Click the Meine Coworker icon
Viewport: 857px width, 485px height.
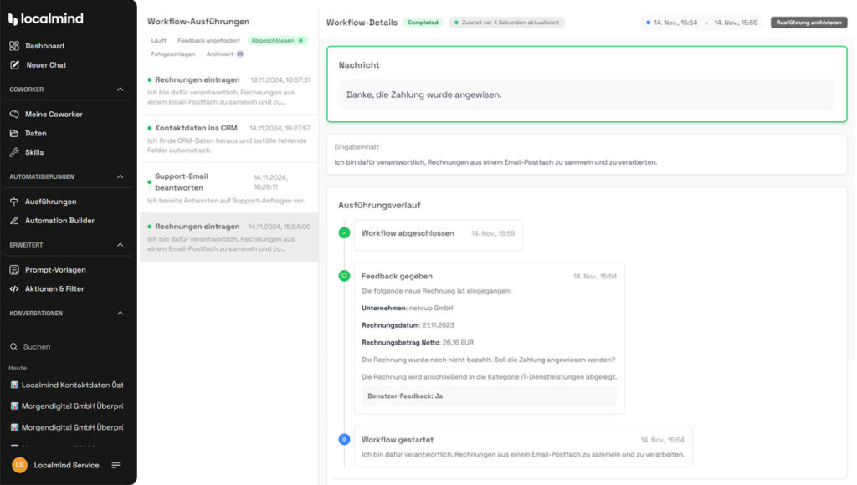(x=14, y=115)
